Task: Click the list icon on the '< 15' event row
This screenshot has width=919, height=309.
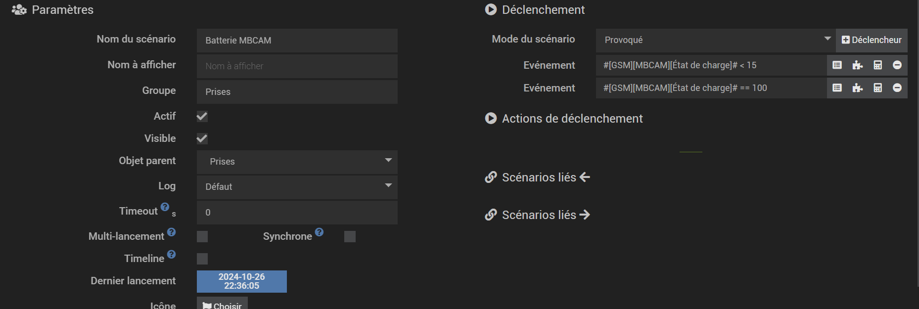Action: [x=837, y=65]
